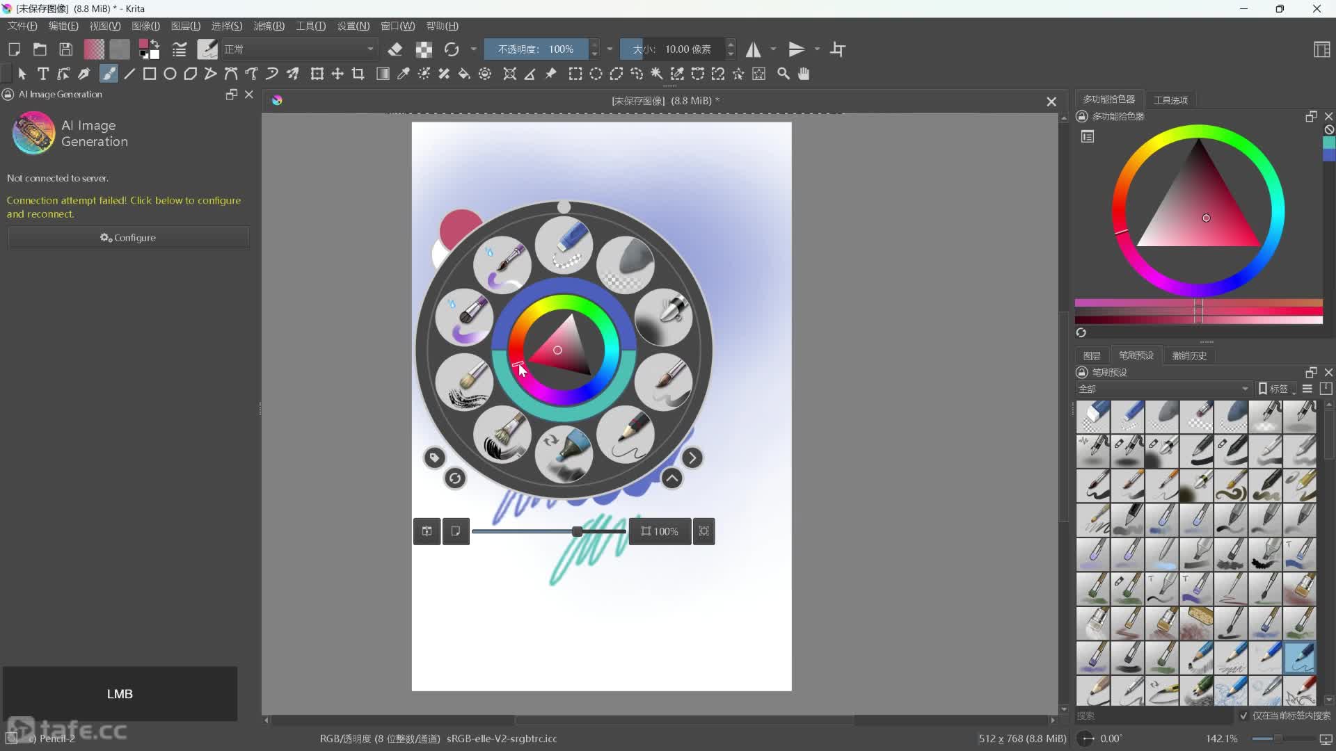This screenshot has height=751, width=1336.
Task: Toggle eraser mode
Action: [395, 49]
